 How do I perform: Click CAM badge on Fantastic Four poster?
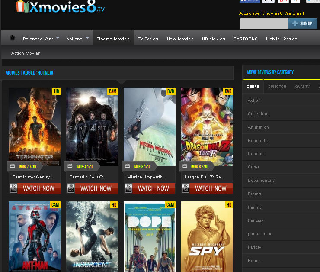click(113, 91)
